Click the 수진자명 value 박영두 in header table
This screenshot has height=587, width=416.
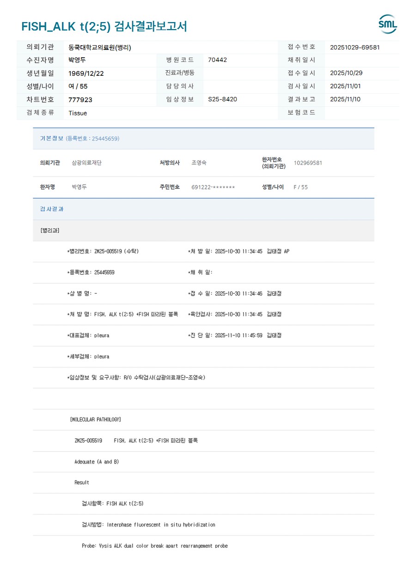(77, 60)
